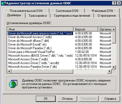The image size is (122, 104).
Task: Click horizontal scrollbar right arrow
Action: (110, 71)
